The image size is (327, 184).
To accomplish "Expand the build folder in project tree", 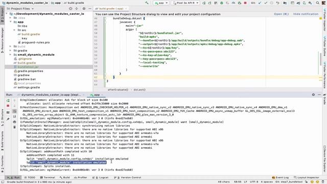I will [10, 47].
